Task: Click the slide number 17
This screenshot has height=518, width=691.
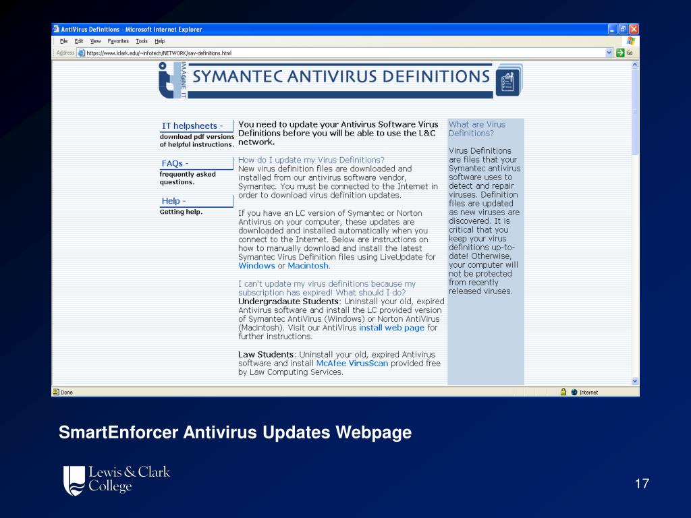Action: tap(642, 484)
